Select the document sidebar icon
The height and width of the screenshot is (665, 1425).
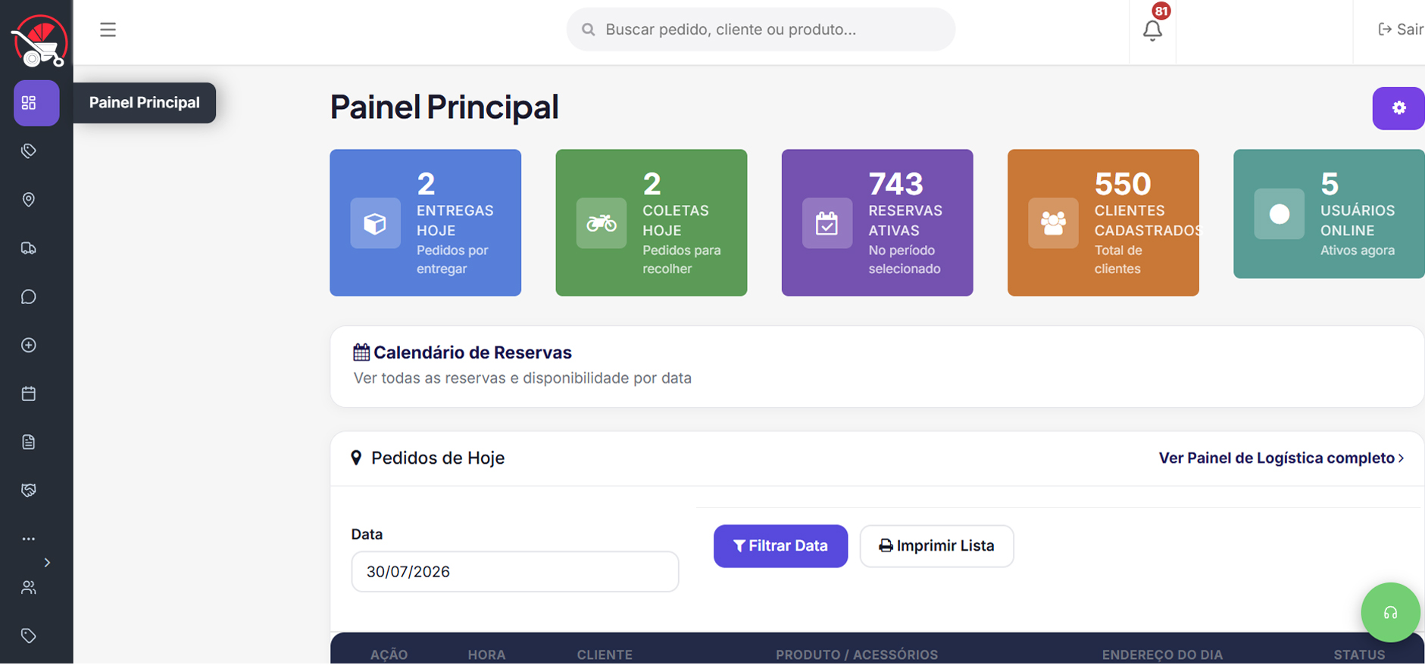[29, 442]
